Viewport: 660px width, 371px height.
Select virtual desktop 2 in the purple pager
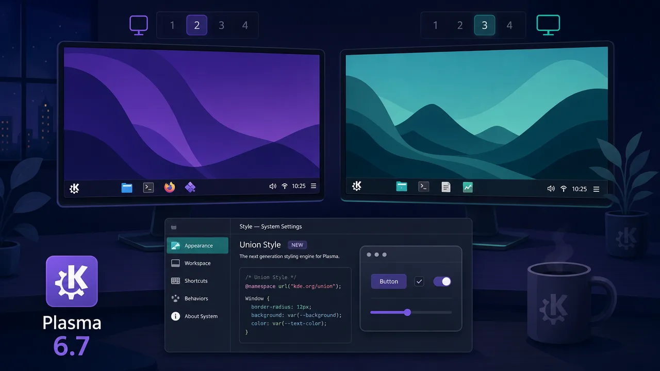point(197,25)
